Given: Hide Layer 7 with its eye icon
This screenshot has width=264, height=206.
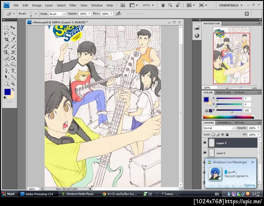Looking at the screenshot, I should 205,143.
